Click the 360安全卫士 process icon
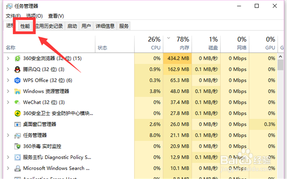This screenshot has height=179, width=287. pos(18,113)
